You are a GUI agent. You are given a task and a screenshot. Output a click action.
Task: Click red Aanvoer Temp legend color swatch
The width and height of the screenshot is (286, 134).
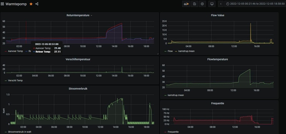[6, 51]
